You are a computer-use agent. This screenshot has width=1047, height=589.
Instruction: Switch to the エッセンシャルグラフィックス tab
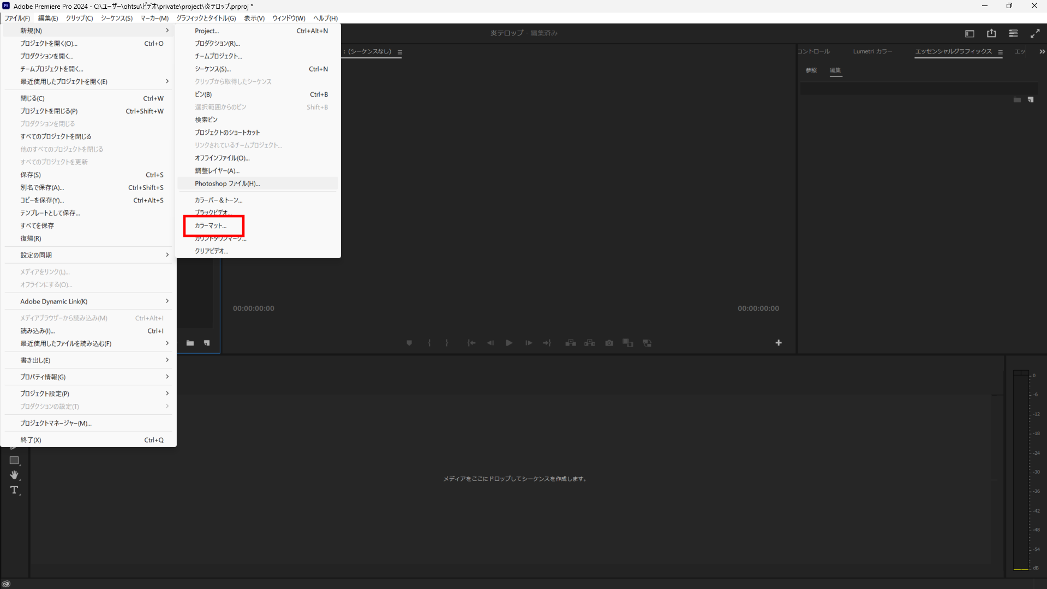[953, 51]
